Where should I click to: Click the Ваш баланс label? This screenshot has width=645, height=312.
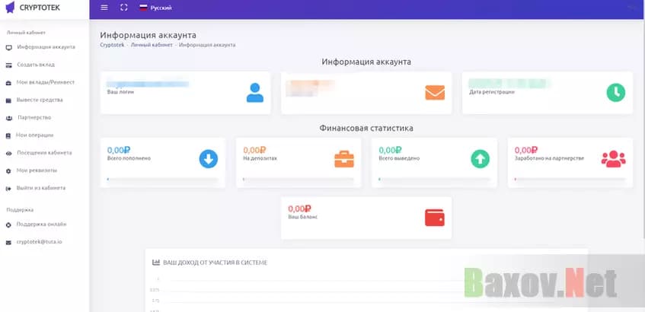pos(303,217)
